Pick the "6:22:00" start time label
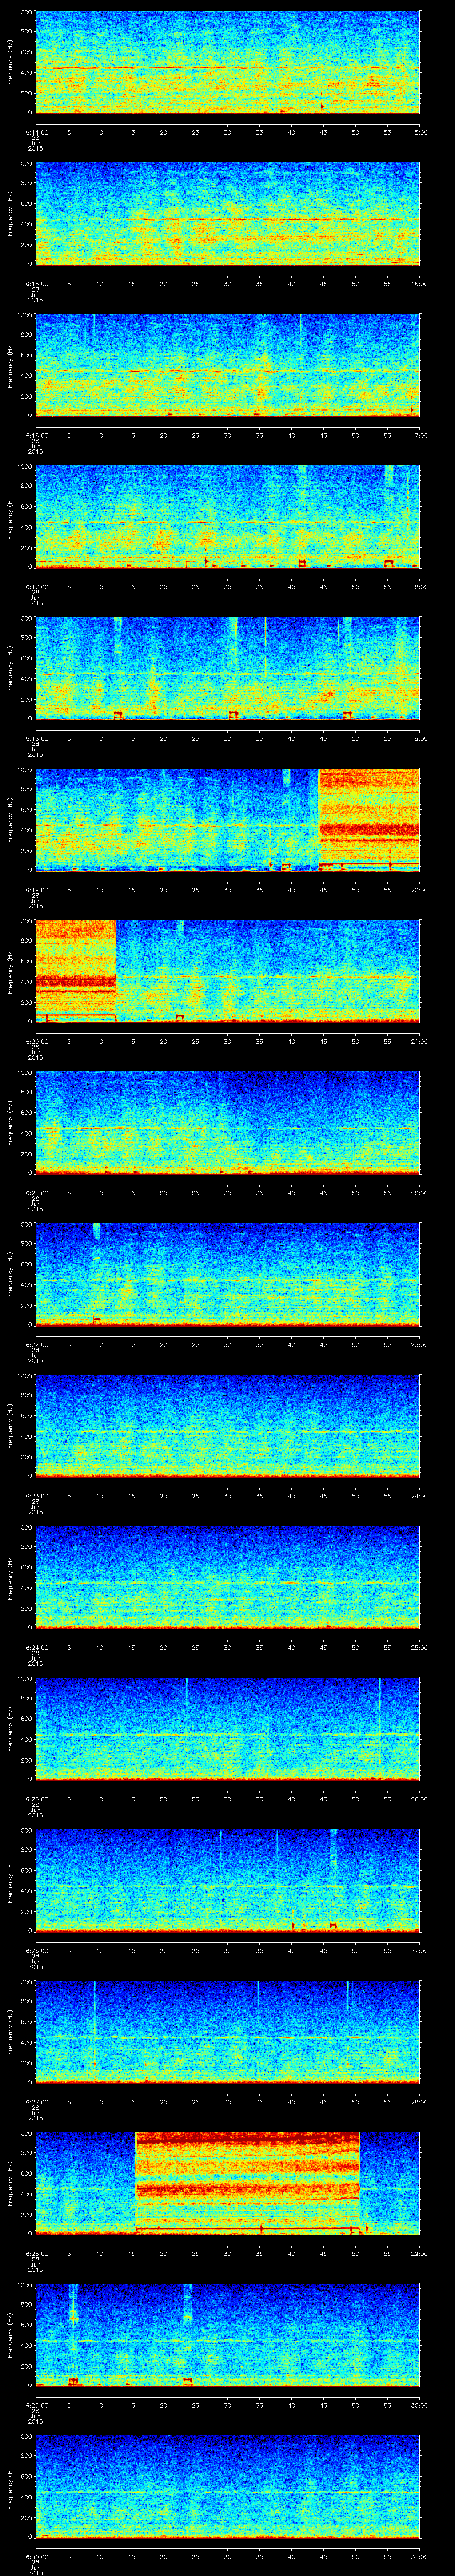This screenshot has width=455, height=2576. click(x=36, y=1344)
